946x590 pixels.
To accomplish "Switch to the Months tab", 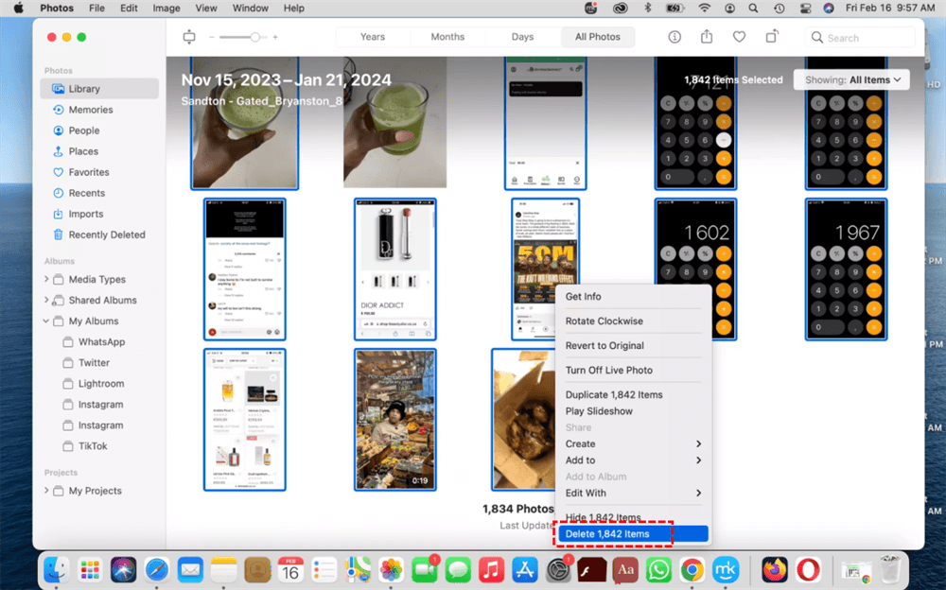I will click(447, 37).
